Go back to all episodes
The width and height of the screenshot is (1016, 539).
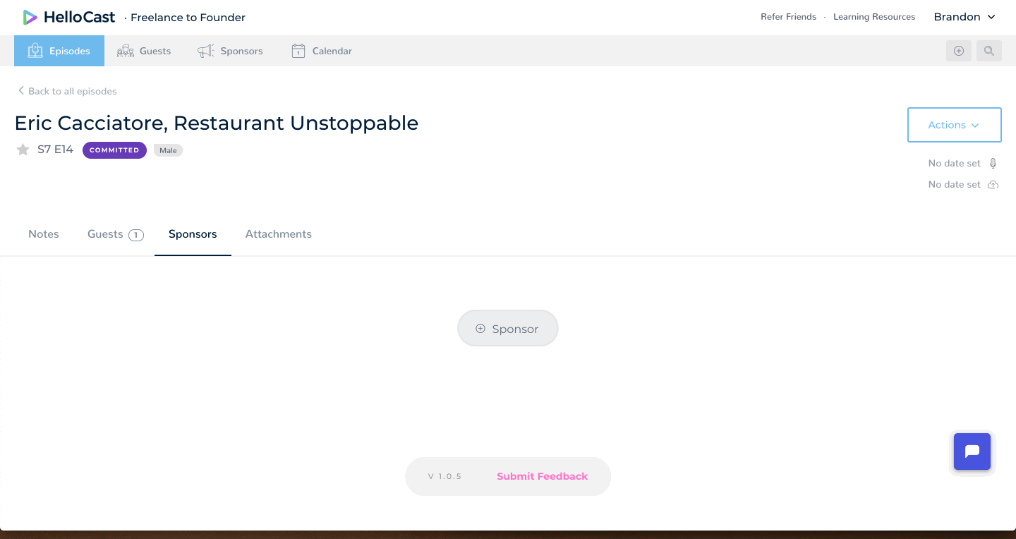67,91
